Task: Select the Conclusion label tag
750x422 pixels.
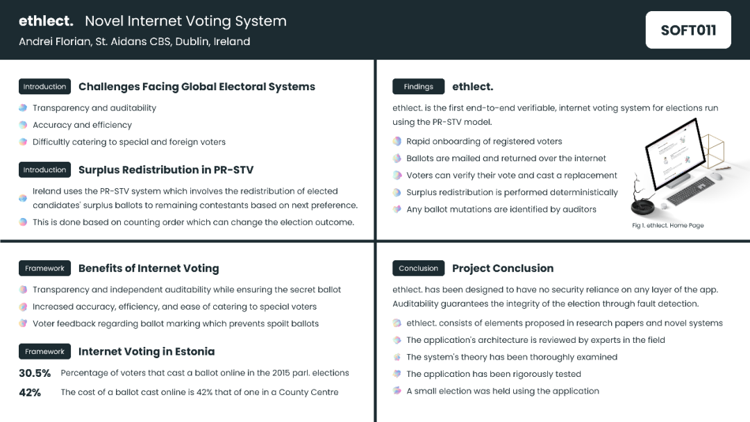Action: (x=418, y=269)
